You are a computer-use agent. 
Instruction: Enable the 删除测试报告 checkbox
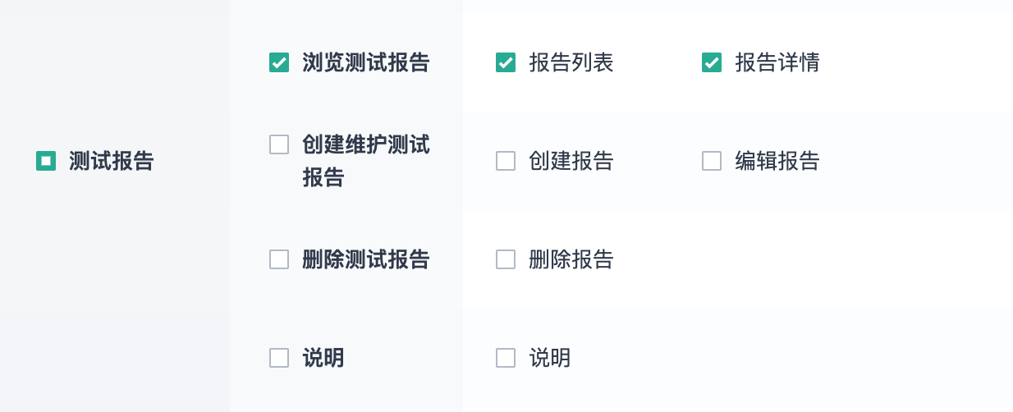(x=279, y=259)
